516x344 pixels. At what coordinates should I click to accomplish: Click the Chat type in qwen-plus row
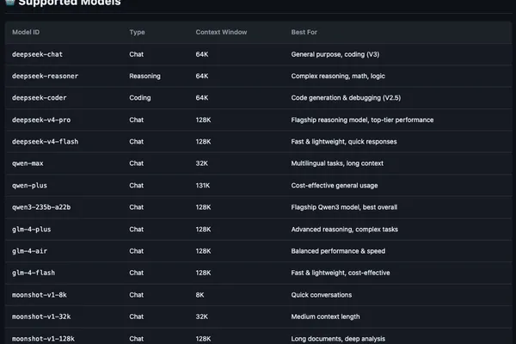(x=136, y=186)
